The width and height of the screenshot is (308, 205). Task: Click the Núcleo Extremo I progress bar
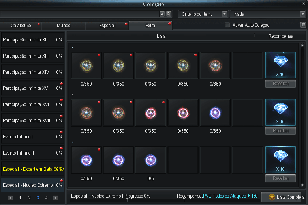click(x=165, y=201)
